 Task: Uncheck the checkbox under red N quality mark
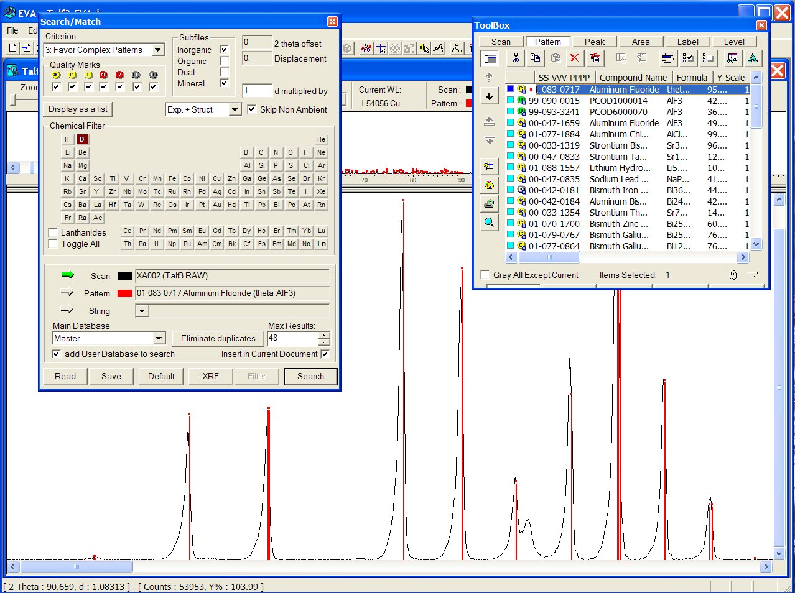click(103, 86)
